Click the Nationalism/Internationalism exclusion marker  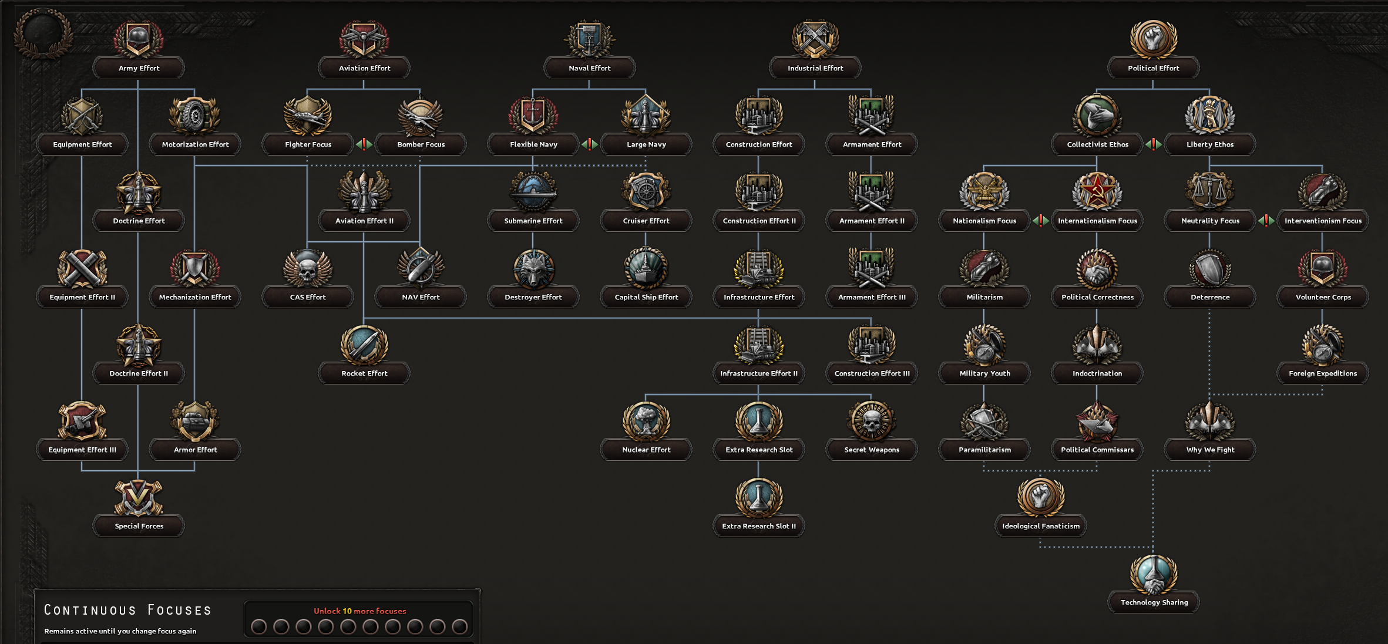pos(1041,220)
